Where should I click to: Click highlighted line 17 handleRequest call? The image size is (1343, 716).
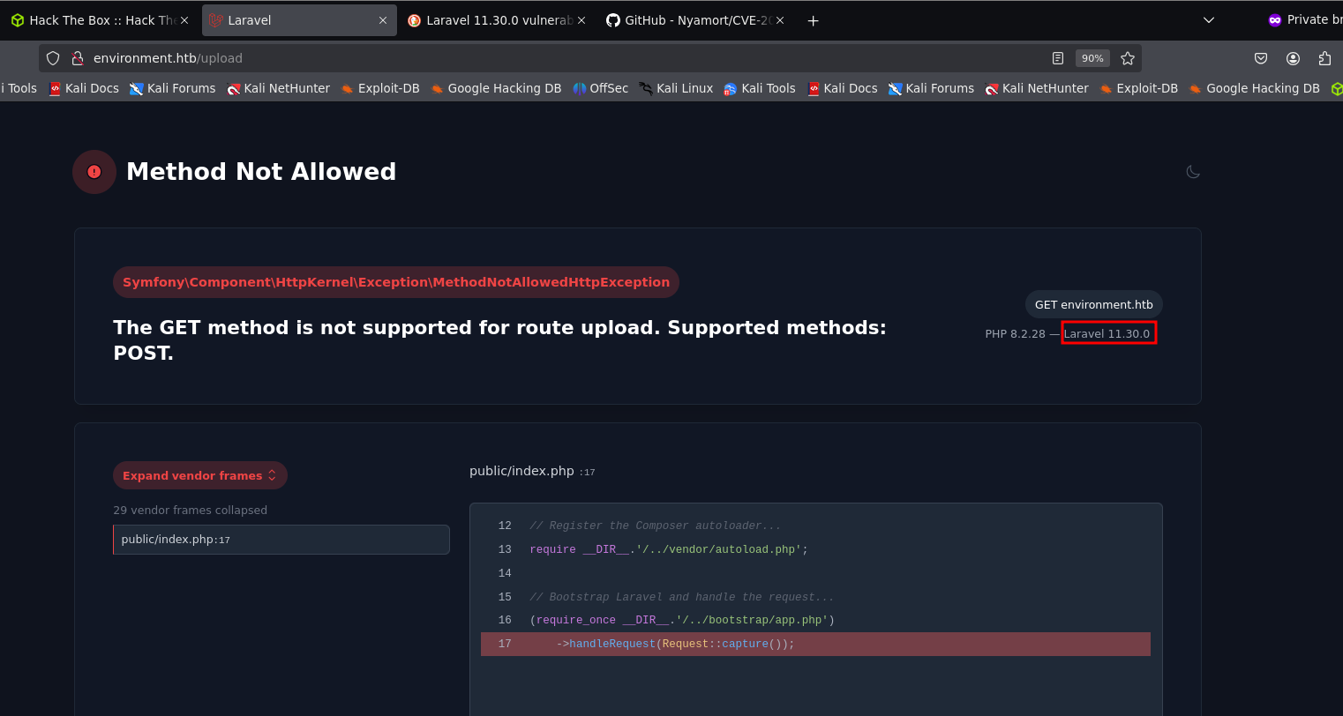[815, 644]
